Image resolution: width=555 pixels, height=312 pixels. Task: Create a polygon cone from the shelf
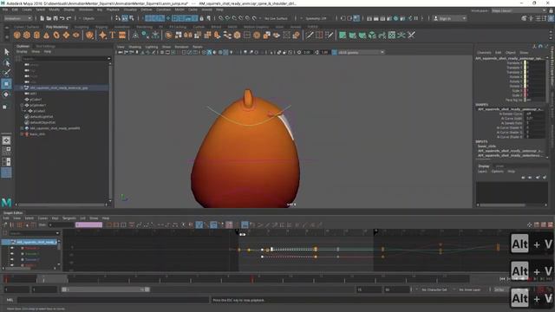(x=46, y=35)
